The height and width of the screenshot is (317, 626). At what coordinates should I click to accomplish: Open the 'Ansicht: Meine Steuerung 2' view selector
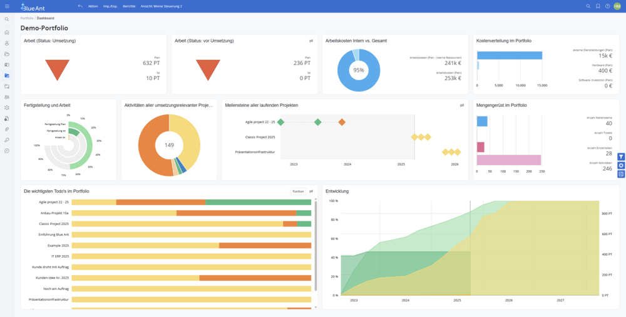click(162, 6)
